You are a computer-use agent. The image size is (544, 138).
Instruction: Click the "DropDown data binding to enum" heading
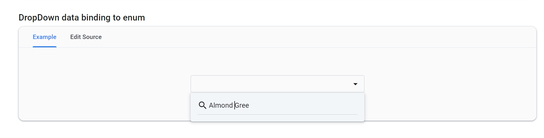[82, 18]
